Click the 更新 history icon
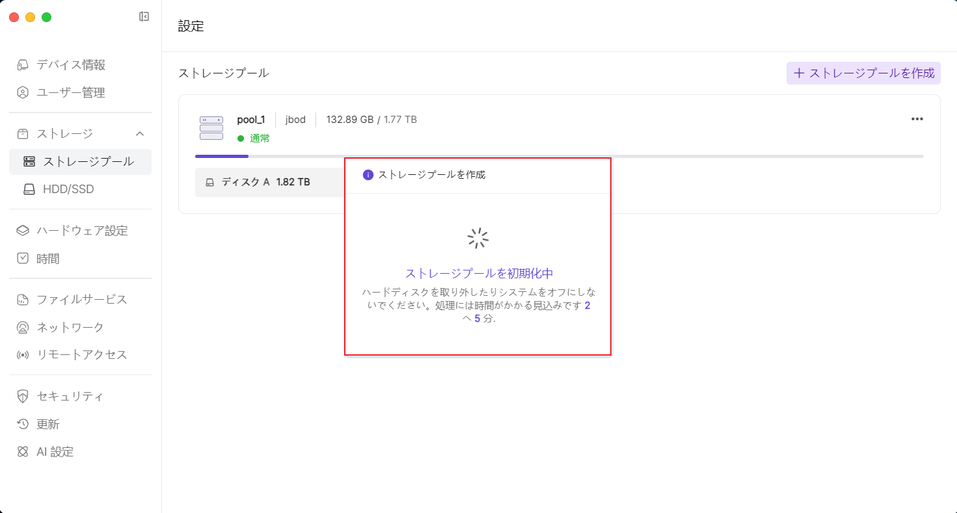The height and width of the screenshot is (513, 957). pos(23,425)
